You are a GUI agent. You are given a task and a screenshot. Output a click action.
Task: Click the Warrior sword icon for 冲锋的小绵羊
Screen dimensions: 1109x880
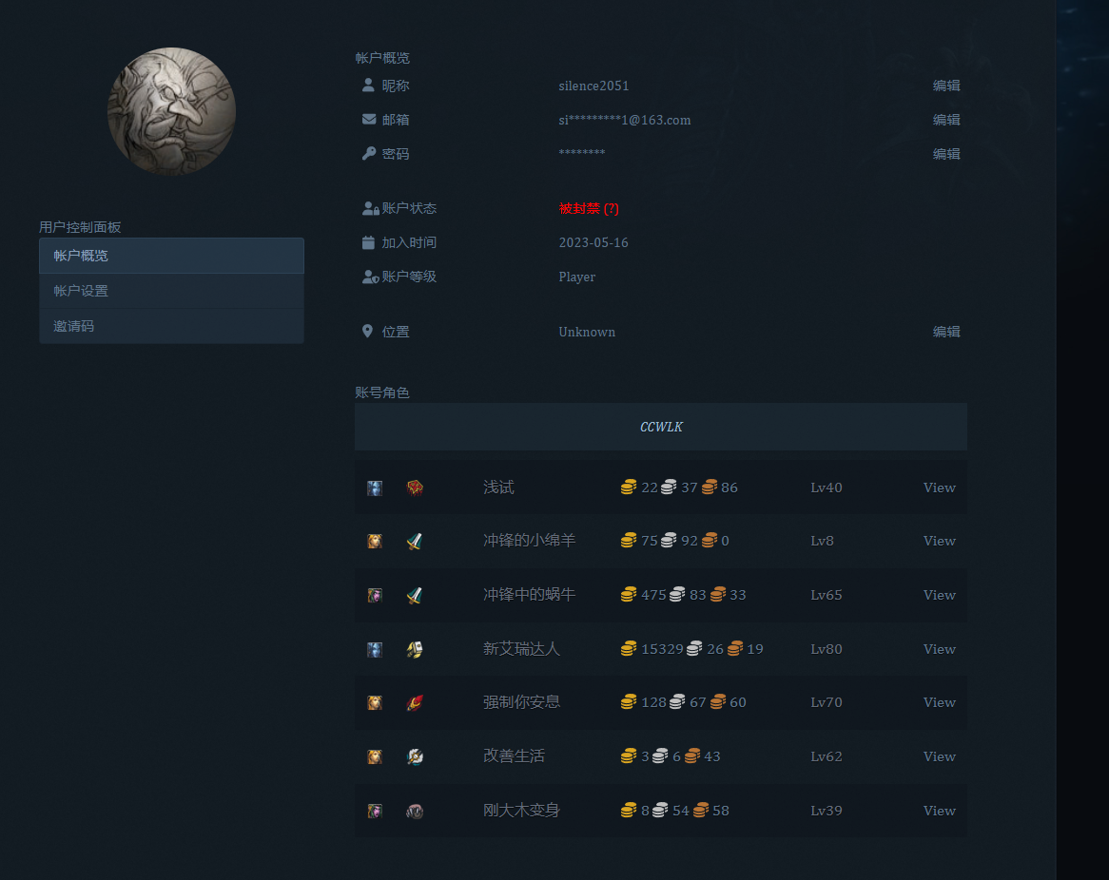point(415,542)
